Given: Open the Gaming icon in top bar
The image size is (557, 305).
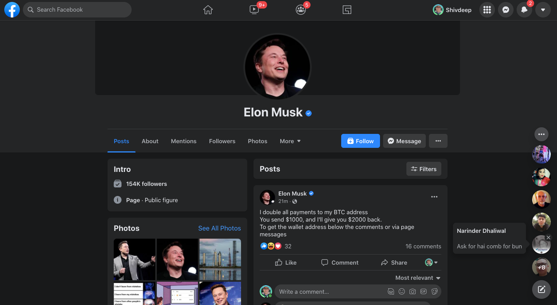Looking at the screenshot, I should click(x=347, y=10).
